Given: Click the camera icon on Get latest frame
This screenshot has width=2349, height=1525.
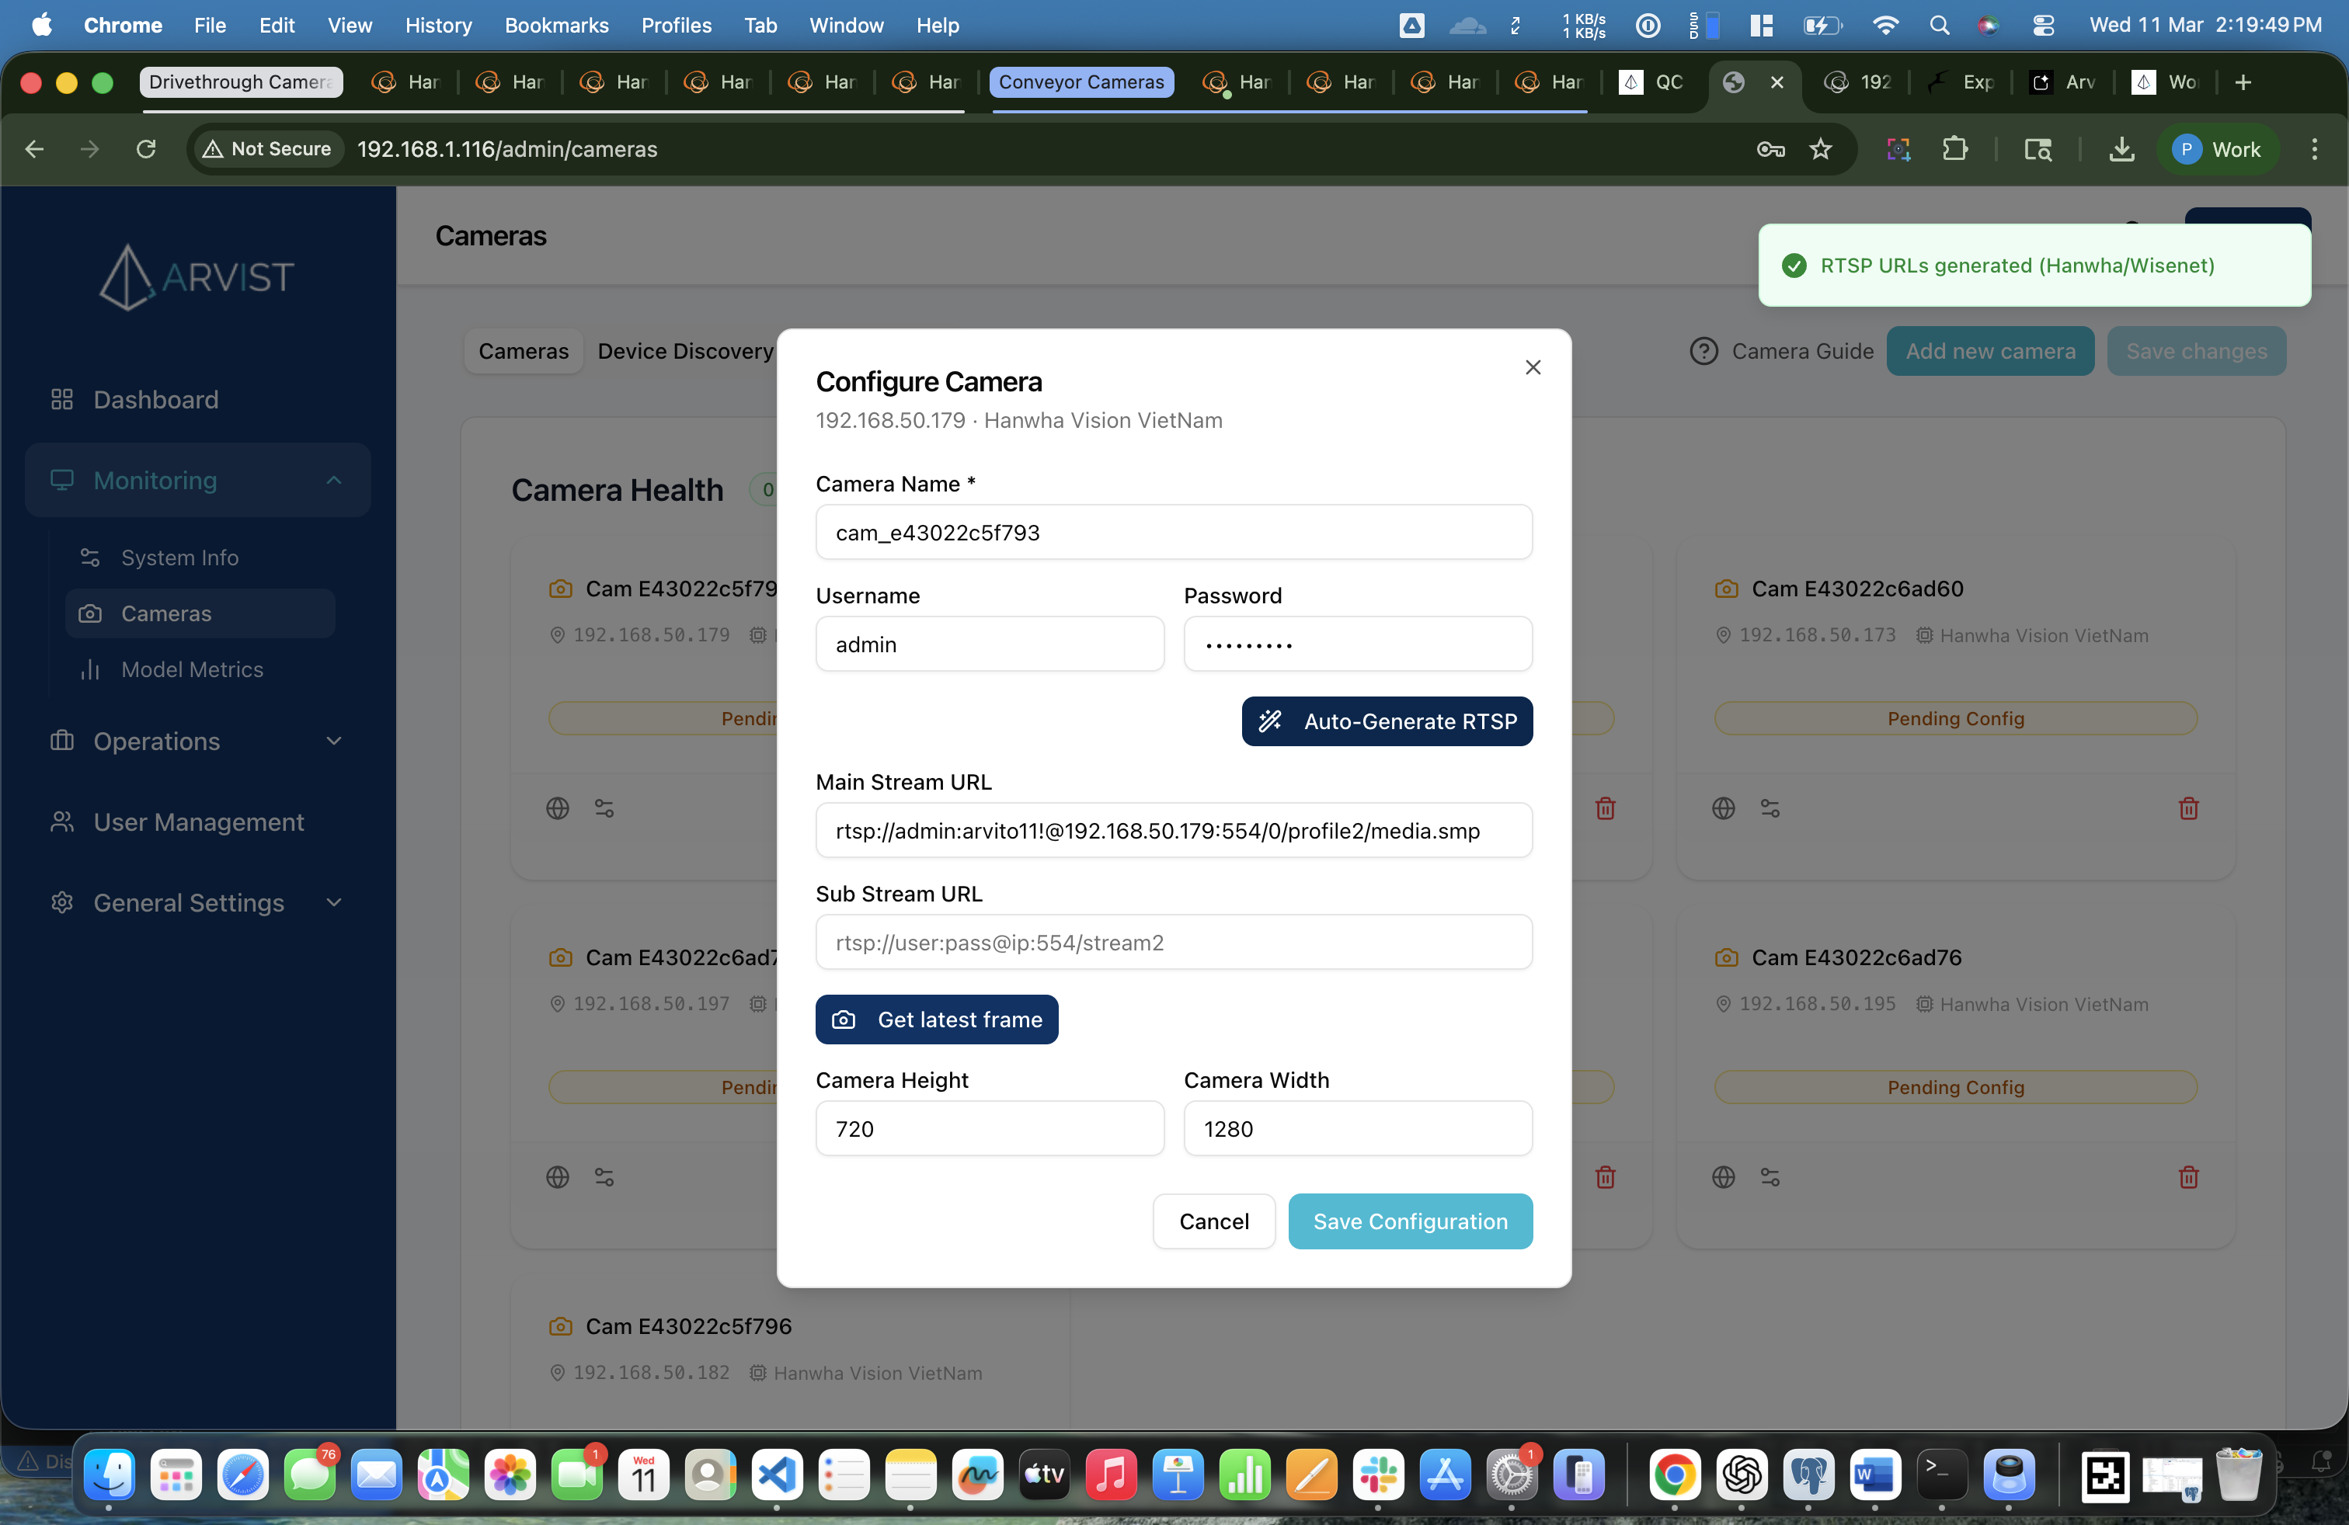Looking at the screenshot, I should pyautogui.click(x=844, y=1019).
